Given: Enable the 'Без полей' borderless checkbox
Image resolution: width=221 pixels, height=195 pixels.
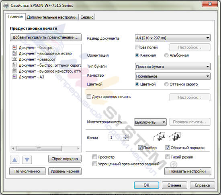Looking at the screenshot, I should 137,47.
